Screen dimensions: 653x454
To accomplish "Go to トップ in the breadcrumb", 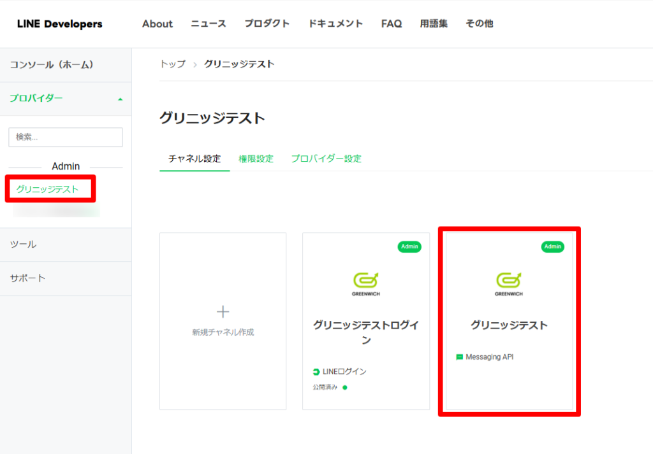I will (173, 64).
